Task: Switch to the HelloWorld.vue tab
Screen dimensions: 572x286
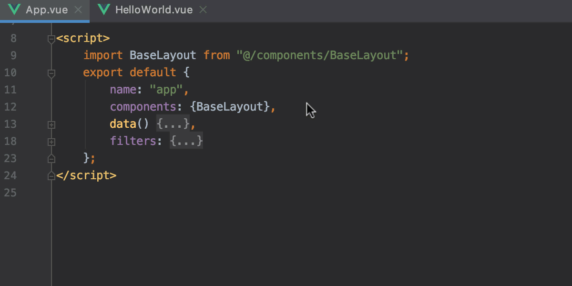Action: pyautogui.click(x=153, y=10)
